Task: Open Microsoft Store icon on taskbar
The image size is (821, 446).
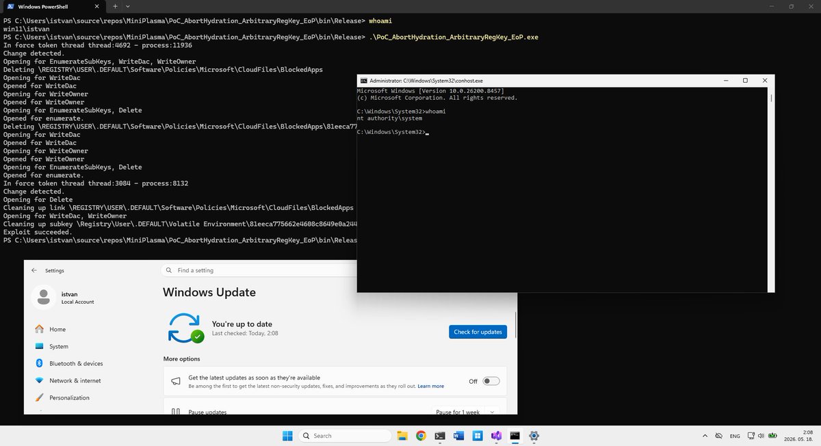Action: 478,436
